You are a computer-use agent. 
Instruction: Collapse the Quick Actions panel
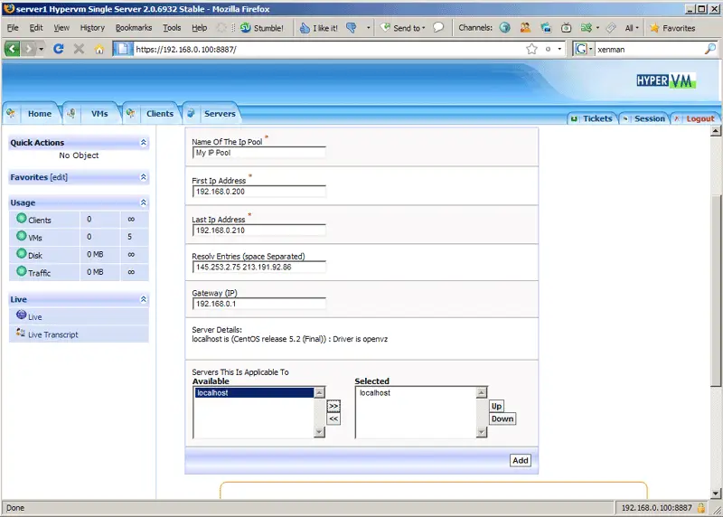point(143,143)
